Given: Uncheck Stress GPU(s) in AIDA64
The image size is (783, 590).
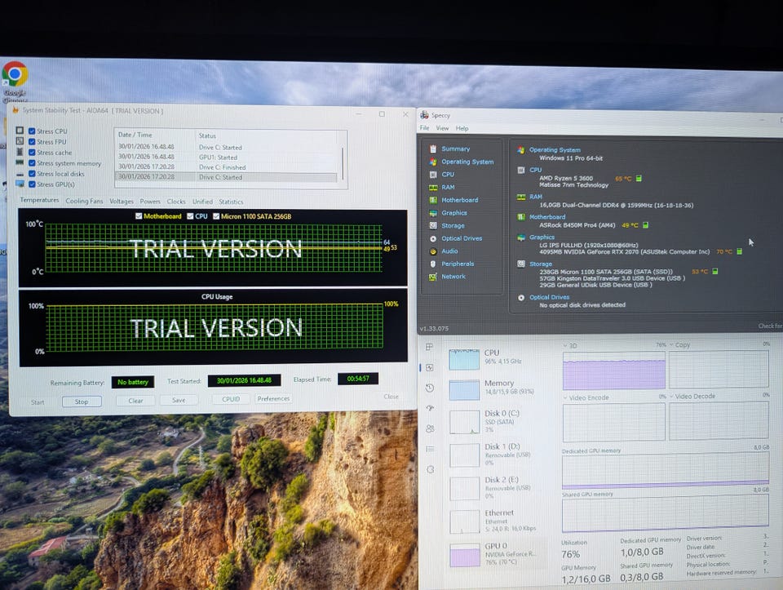Looking at the screenshot, I should click(32, 184).
